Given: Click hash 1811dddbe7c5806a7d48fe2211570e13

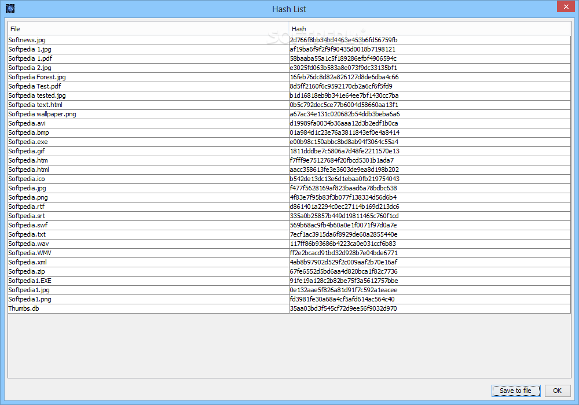Looking at the screenshot, I should tap(345, 151).
